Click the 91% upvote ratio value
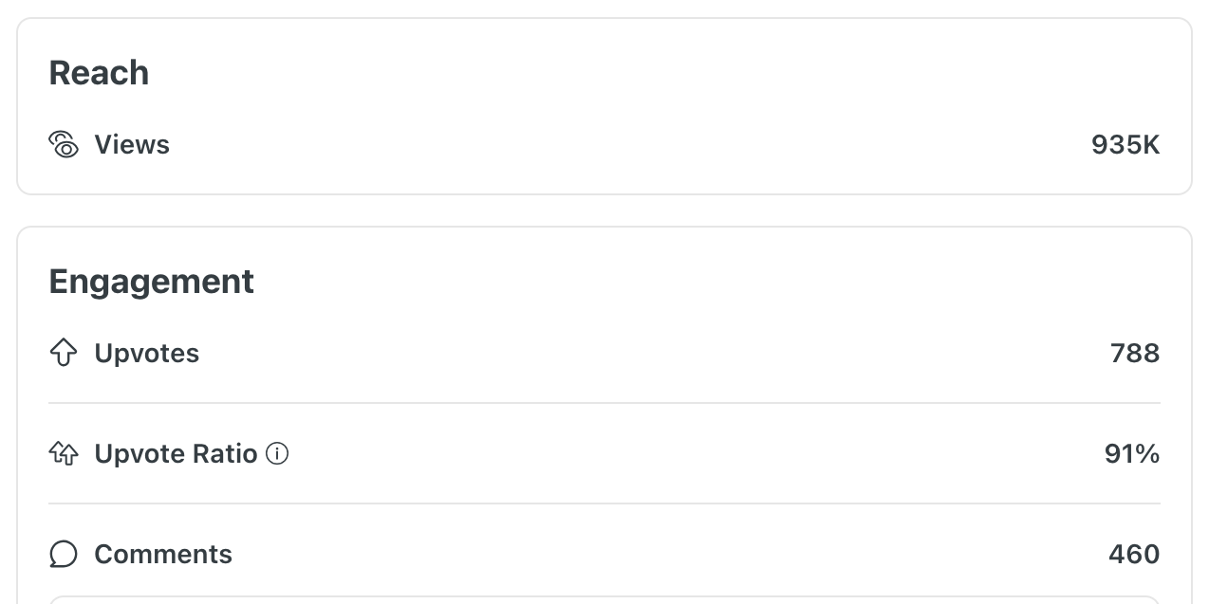The image size is (1209, 604). pos(1131,454)
